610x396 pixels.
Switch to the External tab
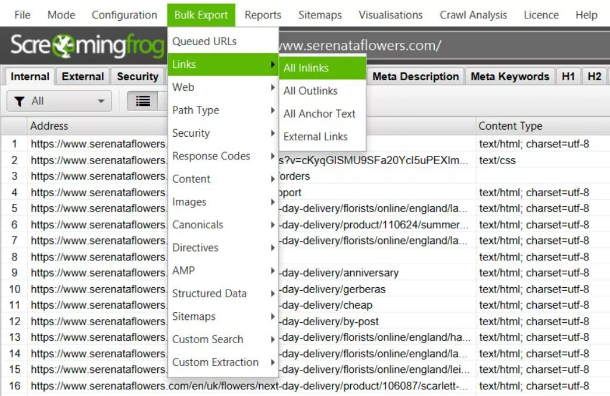pos(83,76)
